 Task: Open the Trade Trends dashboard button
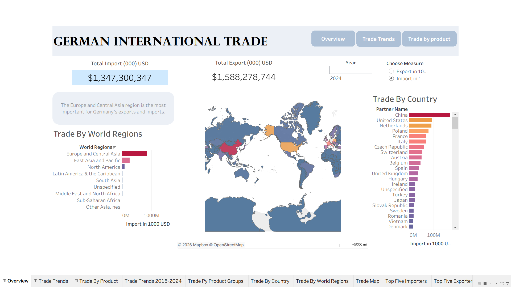click(378, 39)
